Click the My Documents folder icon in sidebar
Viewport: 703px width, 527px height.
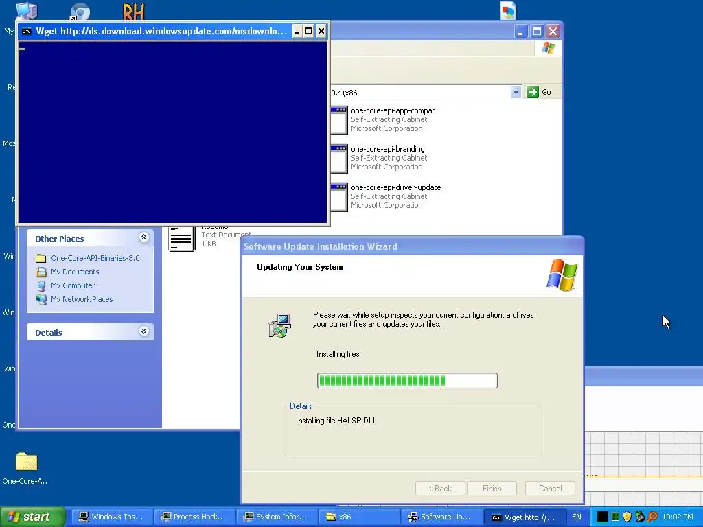(41, 272)
